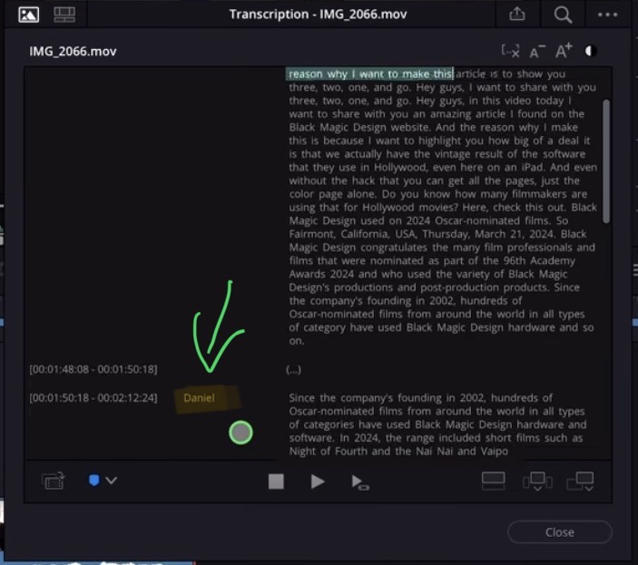Select the Daniel speaker label
638x565 pixels.
(200, 398)
